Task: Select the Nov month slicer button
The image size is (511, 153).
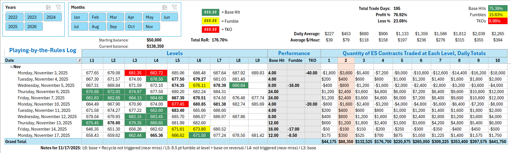Action: [x=151, y=26]
